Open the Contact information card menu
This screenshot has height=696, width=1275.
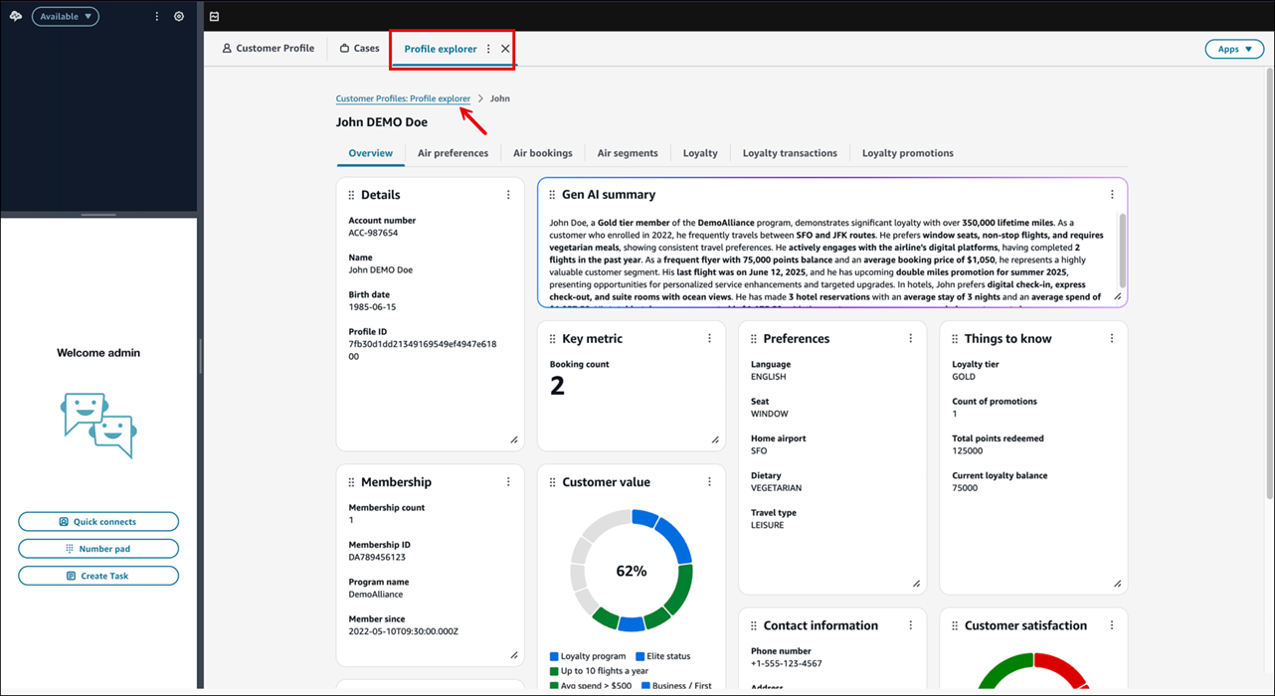tap(910, 624)
